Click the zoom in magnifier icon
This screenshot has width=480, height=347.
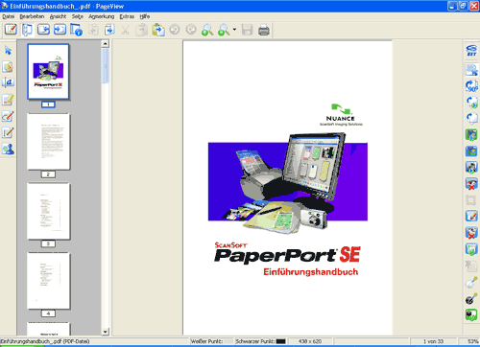[207, 30]
